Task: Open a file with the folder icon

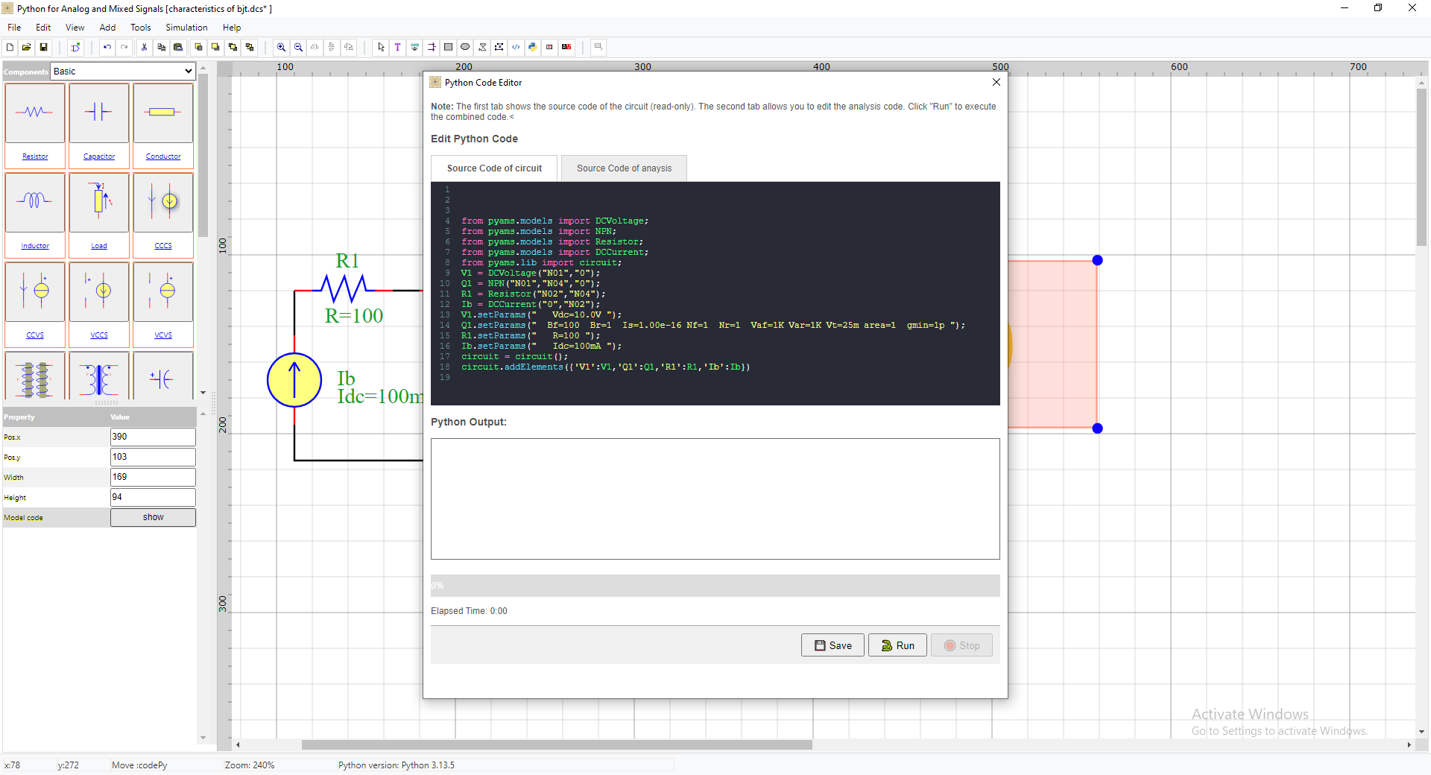Action: click(27, 47)
